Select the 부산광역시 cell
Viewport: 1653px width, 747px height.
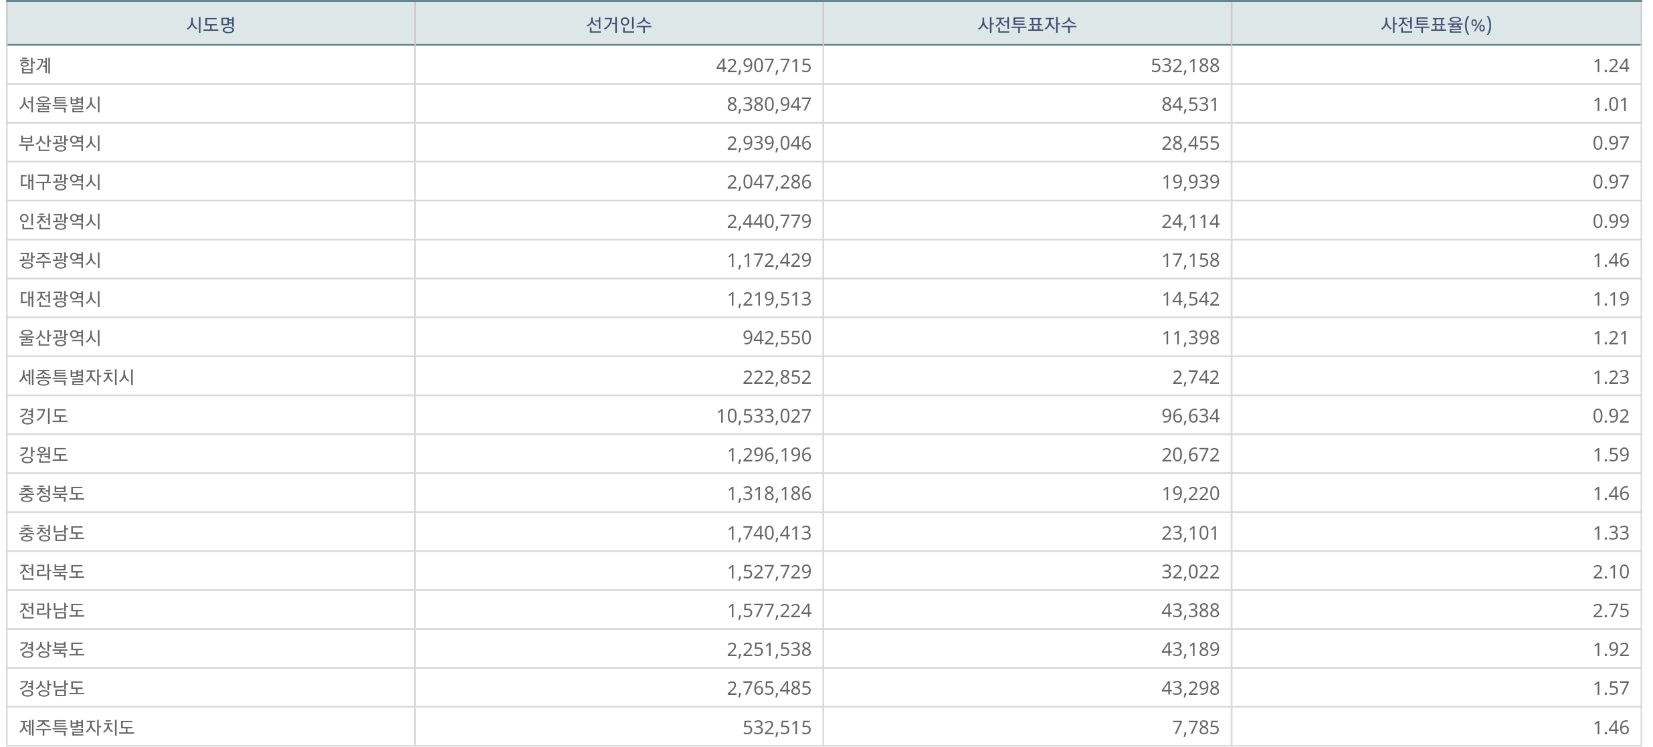[60, 143]
